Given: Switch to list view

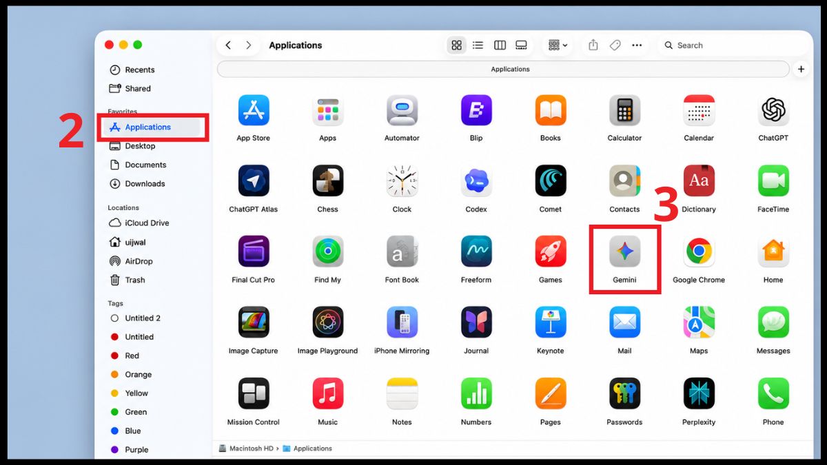Looking at the screenshot, I should (478, 45).
